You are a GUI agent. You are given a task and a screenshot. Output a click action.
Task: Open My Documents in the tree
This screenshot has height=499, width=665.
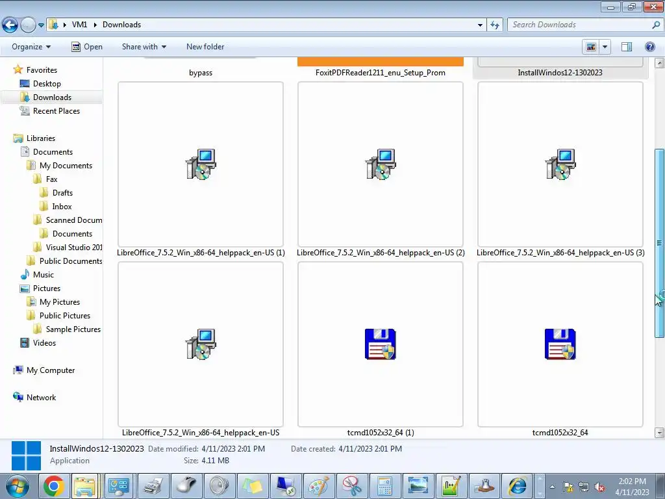pos(66,166)
